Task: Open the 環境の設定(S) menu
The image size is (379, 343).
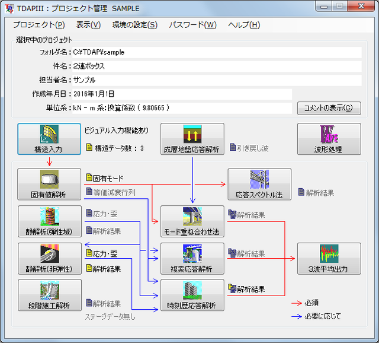Action: tap(135, 25)
